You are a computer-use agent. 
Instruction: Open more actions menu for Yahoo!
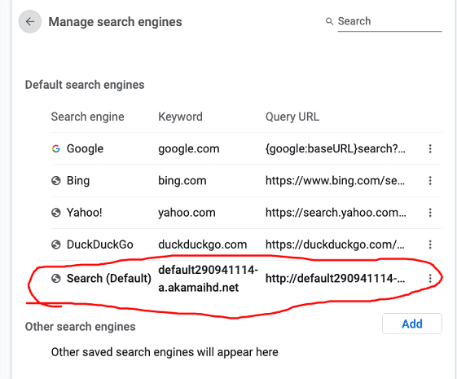[x=430, y=213]
